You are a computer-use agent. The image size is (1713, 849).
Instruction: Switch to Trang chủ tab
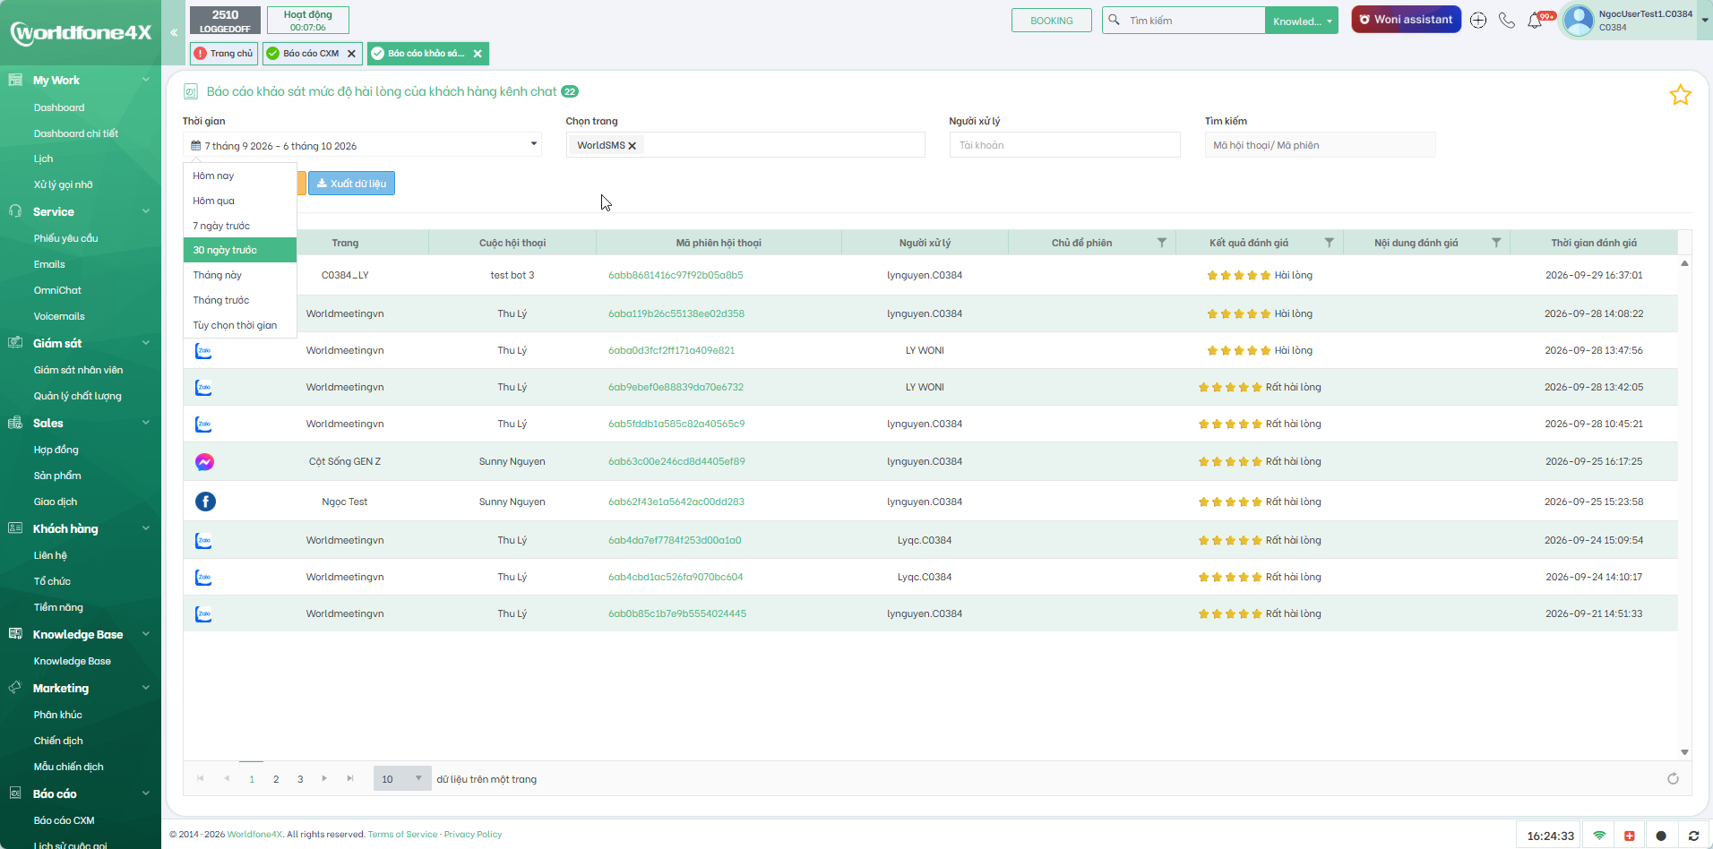click(x=224, y=54)
